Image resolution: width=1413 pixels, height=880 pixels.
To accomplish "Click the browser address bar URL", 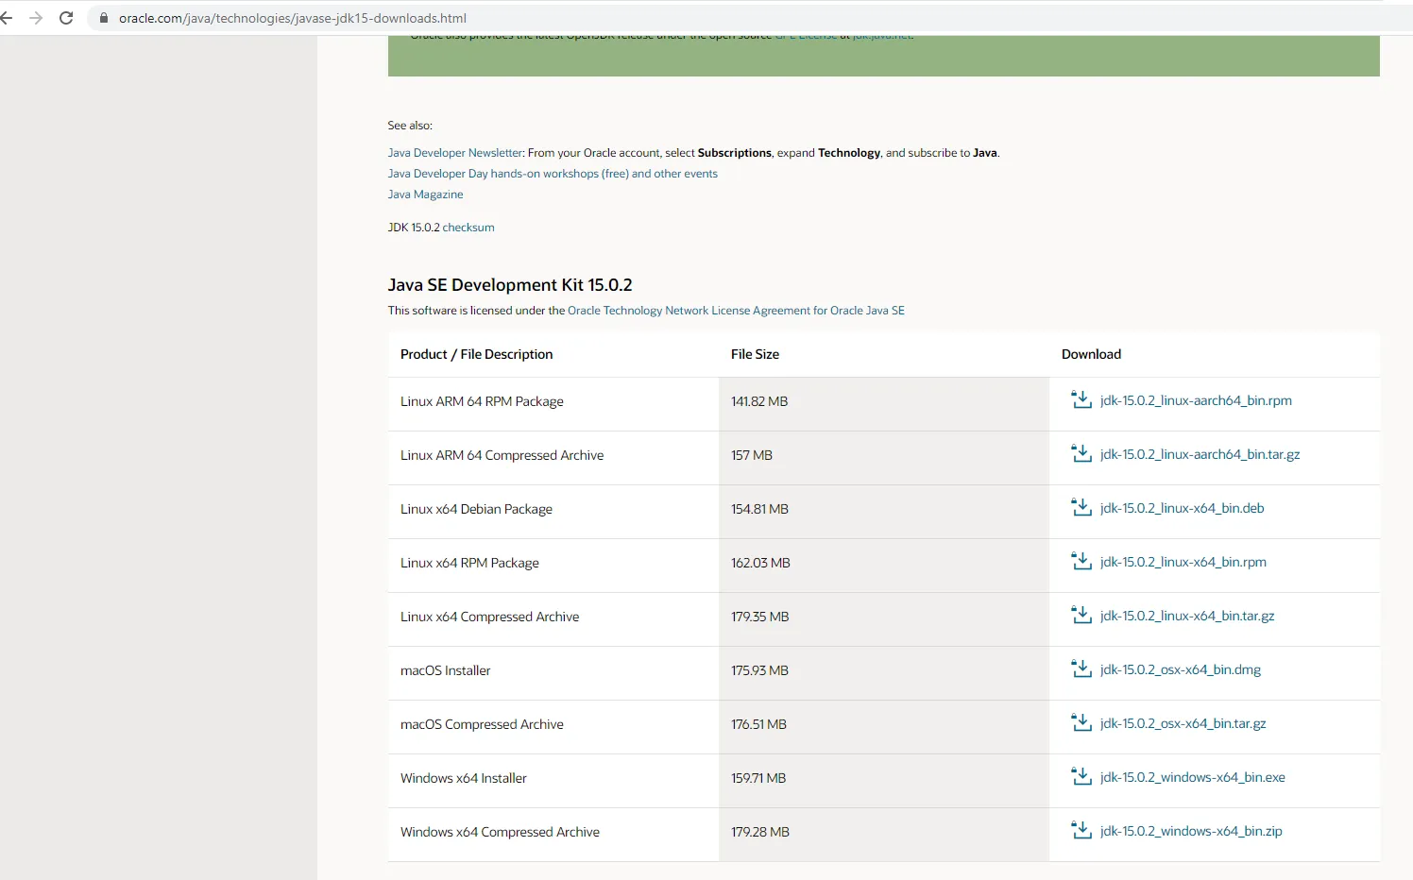I will point(293,18).
